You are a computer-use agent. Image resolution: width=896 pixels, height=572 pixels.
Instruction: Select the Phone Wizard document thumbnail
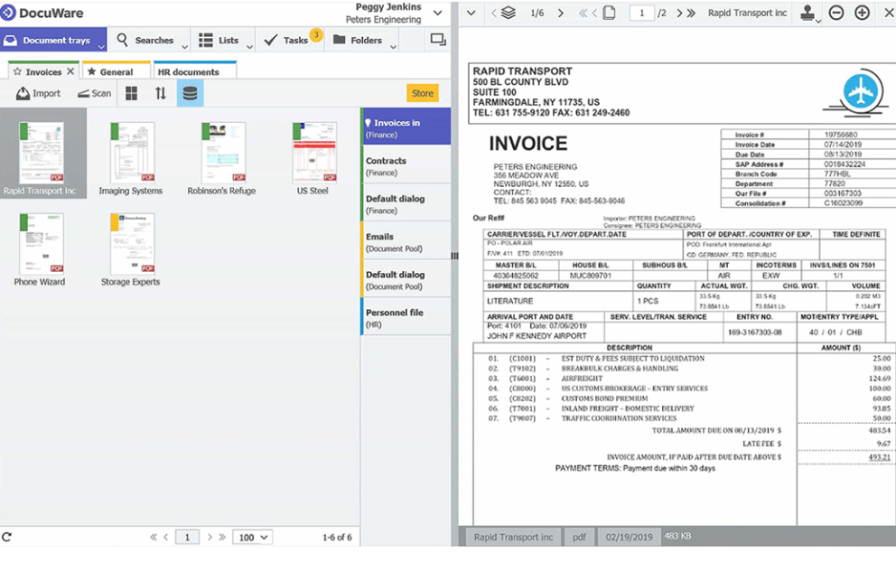[42, 245]
